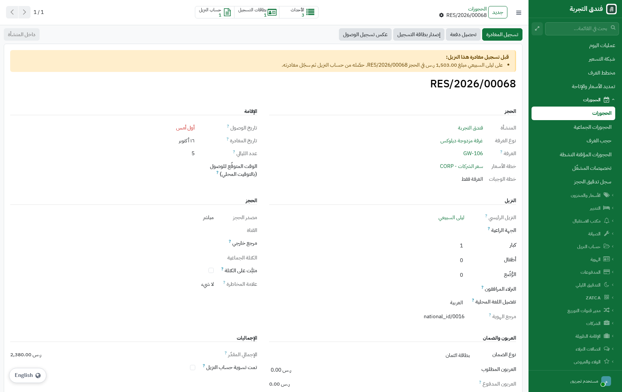
Task: Click the globe icon on English button
Action: point(38,375)
